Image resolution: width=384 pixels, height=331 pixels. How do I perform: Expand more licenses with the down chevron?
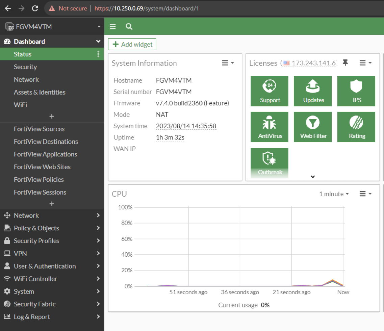coord(312,176)
